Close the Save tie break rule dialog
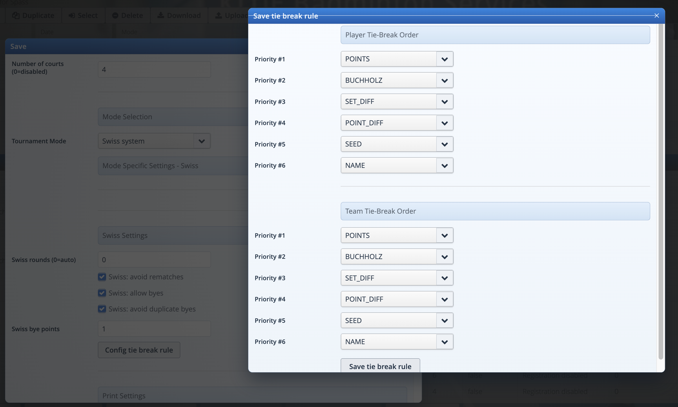678x407 pixels. click(657, 16)
